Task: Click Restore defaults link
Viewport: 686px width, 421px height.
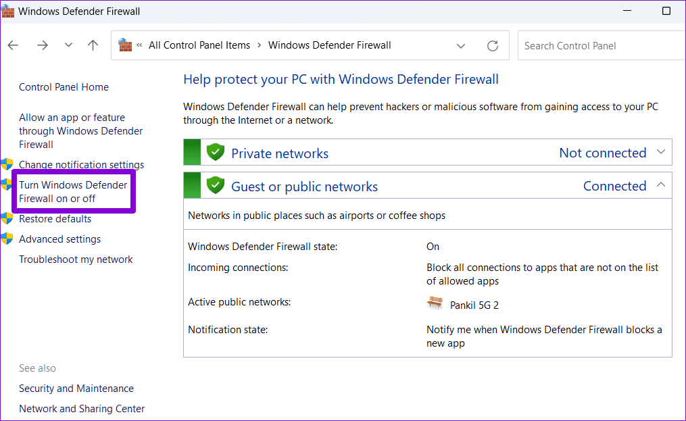Action: pyautogui.click(x=55, y=219)
